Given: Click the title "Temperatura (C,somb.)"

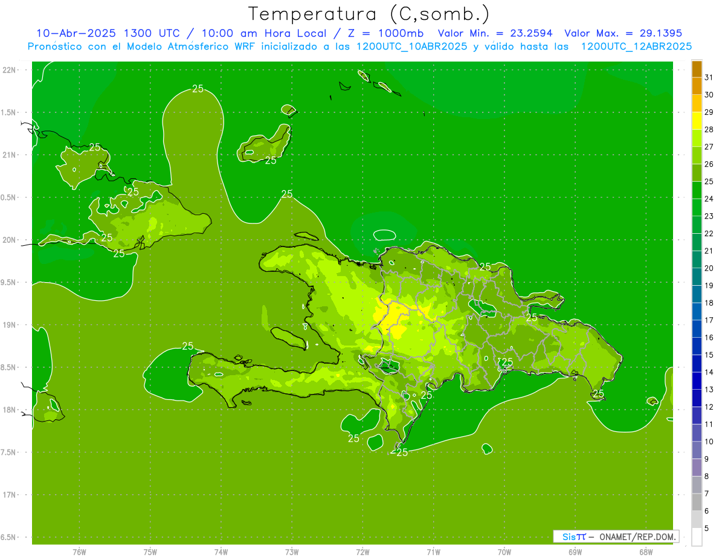Looking at the screenshot, I should [369, 14].
